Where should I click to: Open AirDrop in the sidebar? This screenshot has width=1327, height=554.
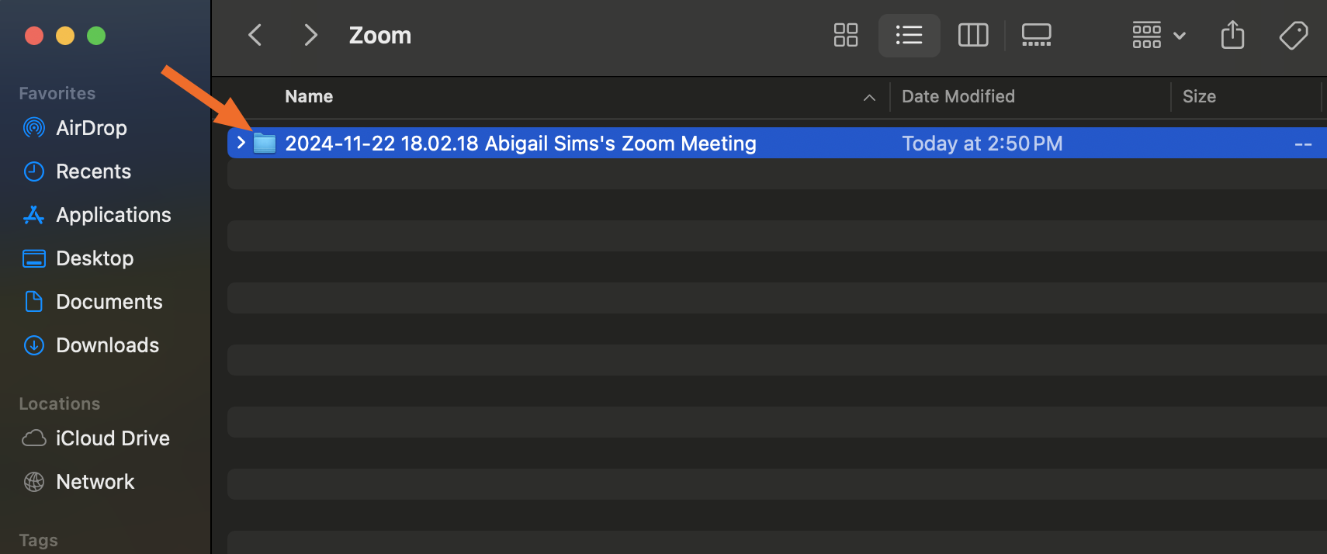(92, 128)
